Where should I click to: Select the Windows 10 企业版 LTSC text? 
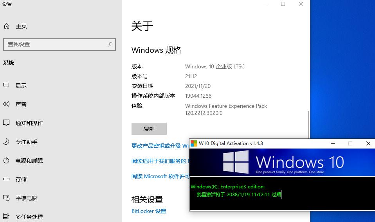pyautogui.click(x=215, y=66)
